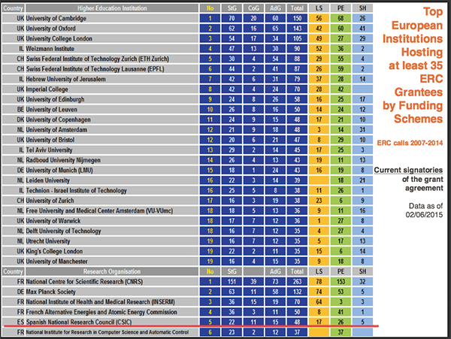
Task: Click the Higher-Education Institution column header
Action: [x=112, y=8]
